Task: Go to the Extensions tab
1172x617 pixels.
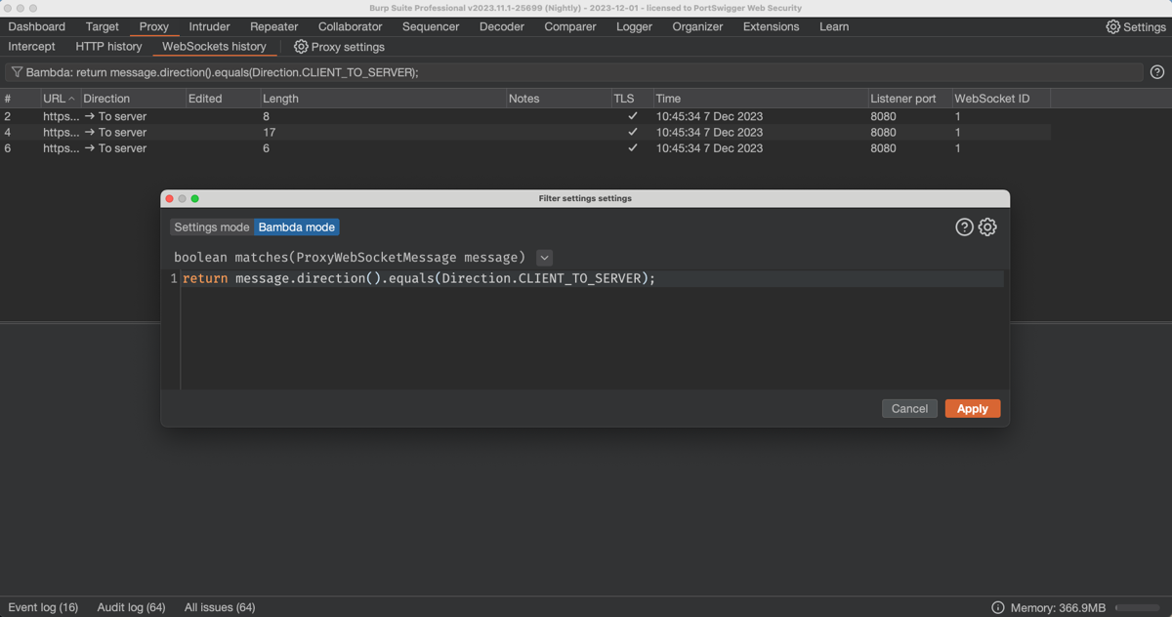Action: click(x=772, y=26)
